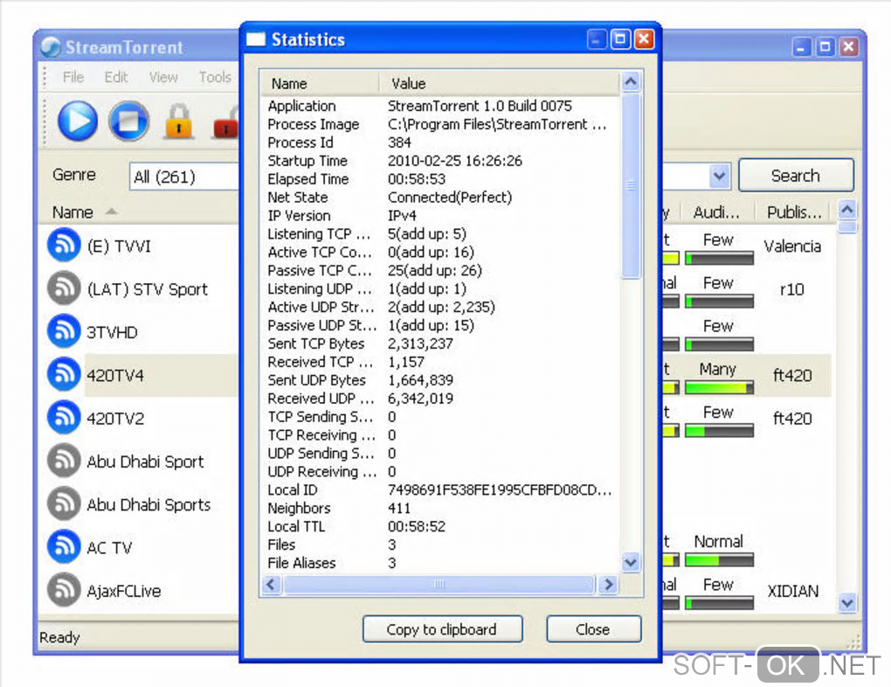Select the Files row in Statistics
891x687 pixels.
440,545
